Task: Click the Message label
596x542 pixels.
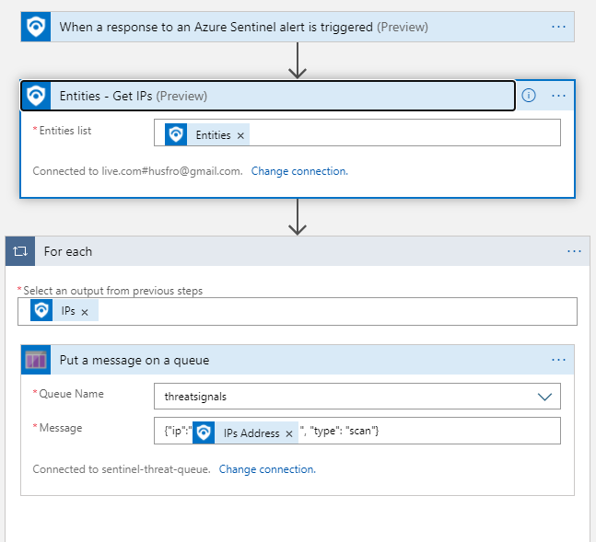Action: [61, 428]
